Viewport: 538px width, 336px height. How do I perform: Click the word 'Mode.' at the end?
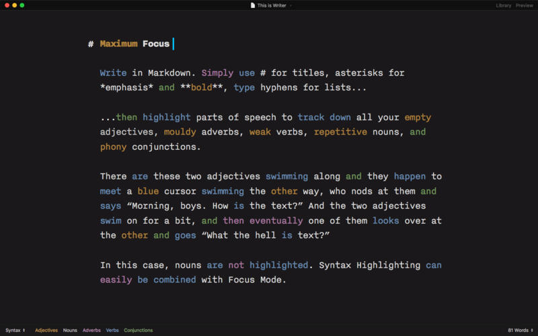(x=274, y=280)
